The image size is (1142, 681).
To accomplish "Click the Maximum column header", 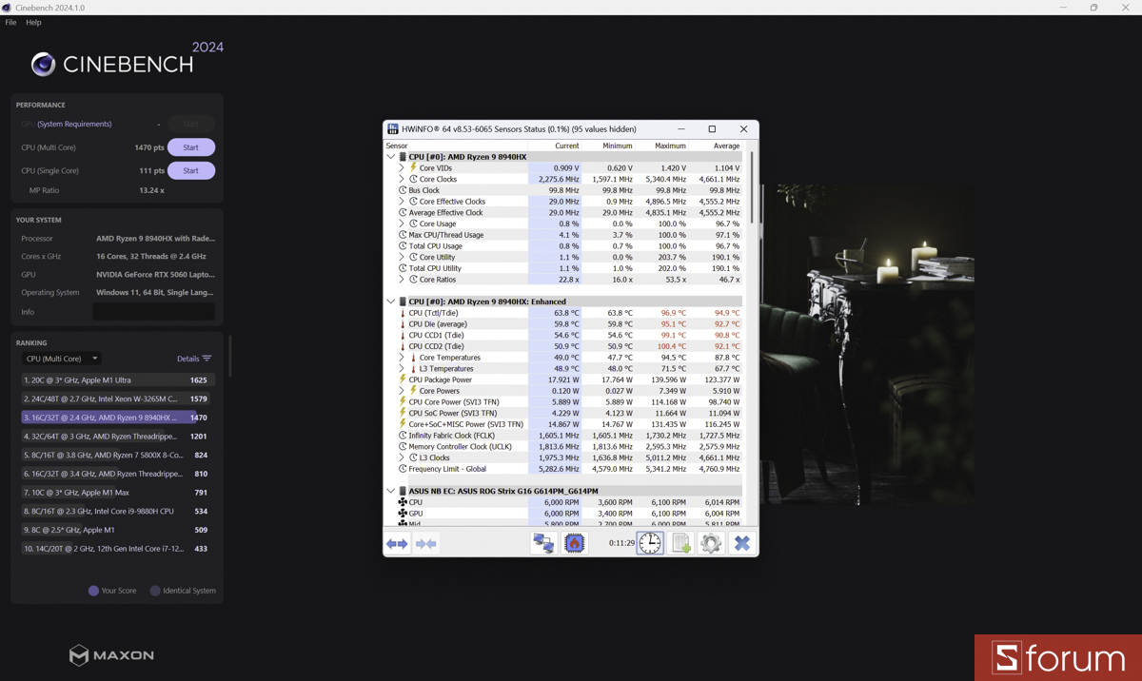I will tap(670, 146).
